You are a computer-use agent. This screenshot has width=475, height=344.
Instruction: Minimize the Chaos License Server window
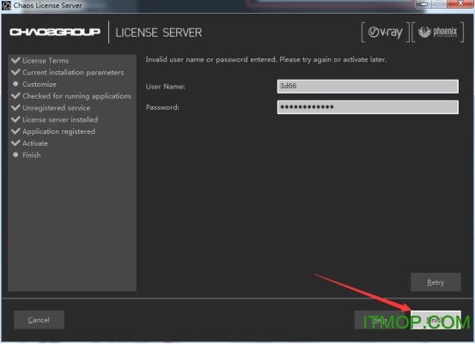pos(424,3)
